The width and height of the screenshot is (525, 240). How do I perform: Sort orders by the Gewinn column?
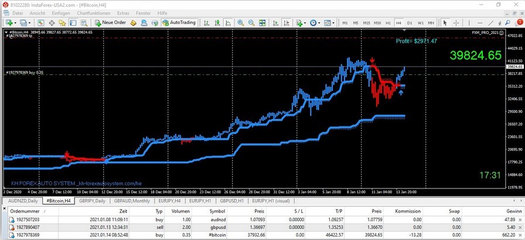pos(493,211)
